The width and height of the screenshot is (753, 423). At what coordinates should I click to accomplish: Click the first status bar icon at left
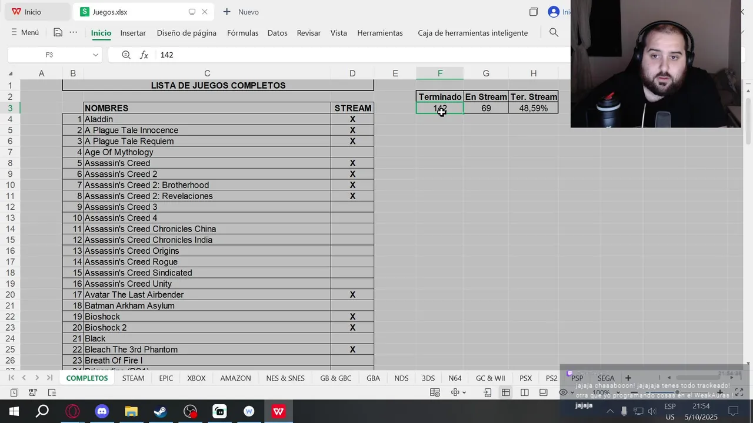click(14, 392)
